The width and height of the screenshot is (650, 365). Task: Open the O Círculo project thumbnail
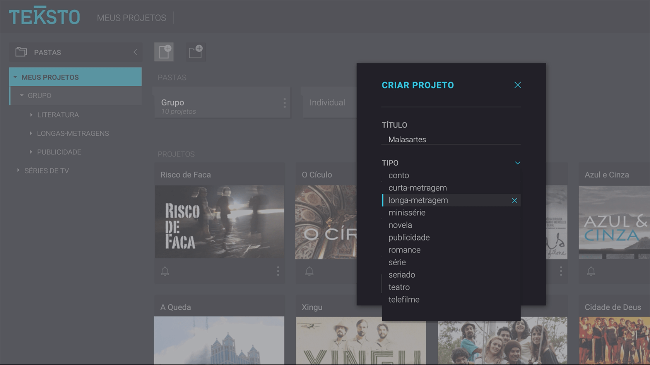coord(326,222)
